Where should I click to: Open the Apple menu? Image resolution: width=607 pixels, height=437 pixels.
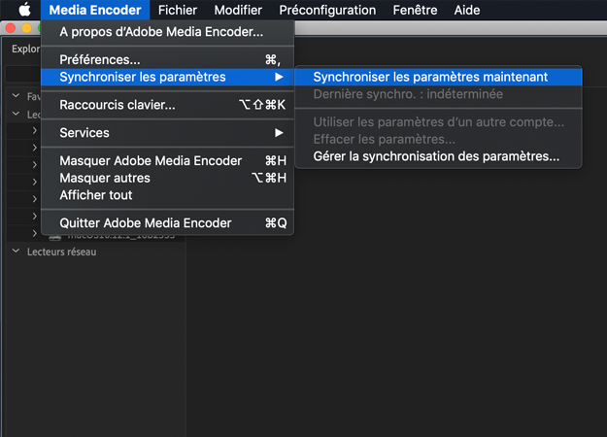[24, 10]
